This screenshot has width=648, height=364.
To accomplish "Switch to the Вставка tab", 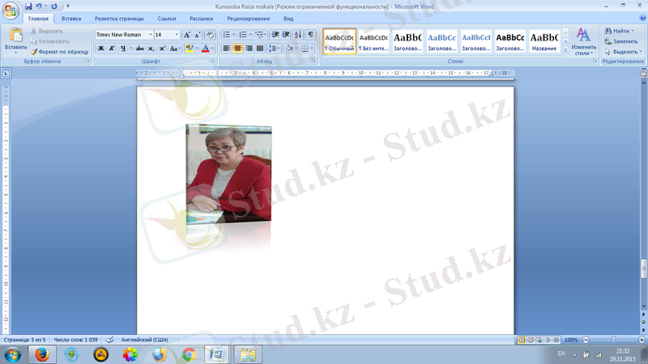I will coord(71,18).
